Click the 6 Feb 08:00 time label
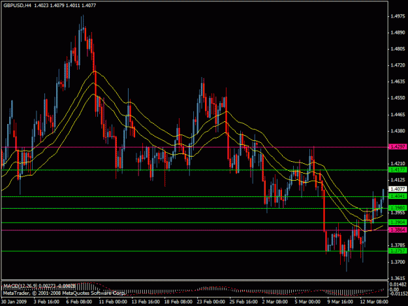 tap(79, 302)
